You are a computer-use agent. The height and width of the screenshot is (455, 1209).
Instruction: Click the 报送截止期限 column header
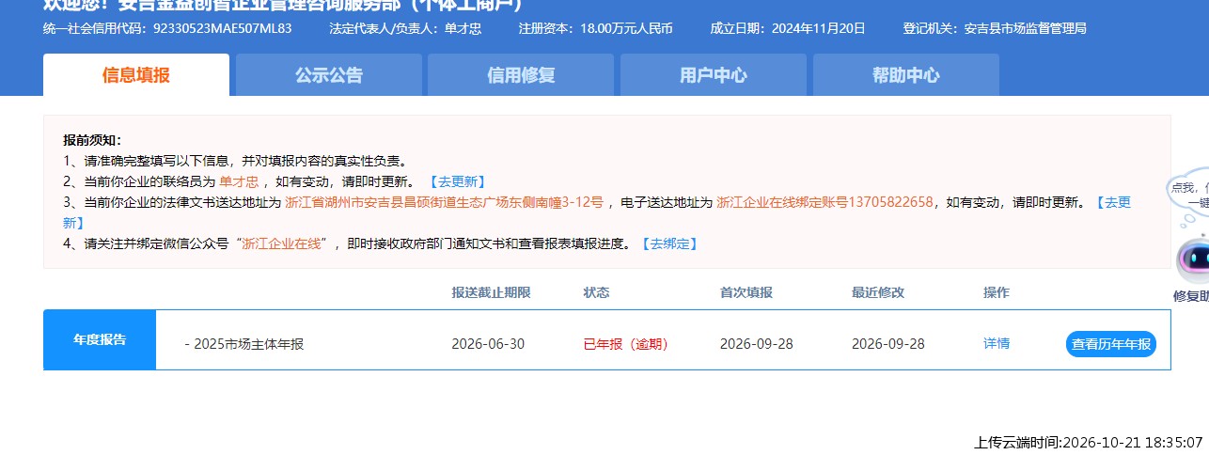coord(491,292)
